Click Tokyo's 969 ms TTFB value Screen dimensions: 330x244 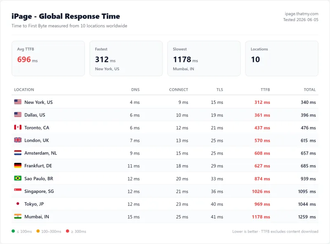coord(262,204)
